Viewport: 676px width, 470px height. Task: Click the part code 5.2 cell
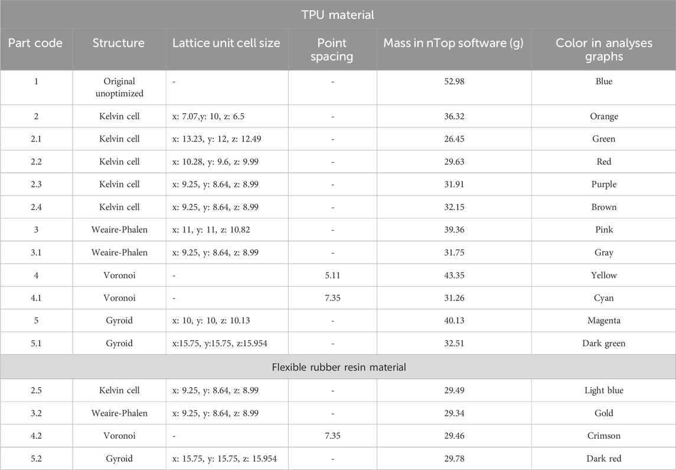click(x=36, y=459)
